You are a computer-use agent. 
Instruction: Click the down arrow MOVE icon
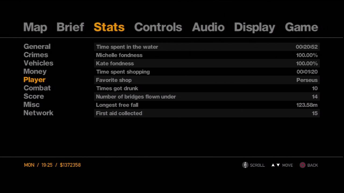[278, 165]
